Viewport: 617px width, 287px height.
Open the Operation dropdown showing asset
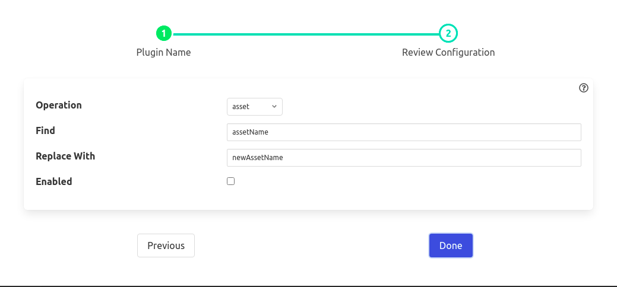point(254,107)
